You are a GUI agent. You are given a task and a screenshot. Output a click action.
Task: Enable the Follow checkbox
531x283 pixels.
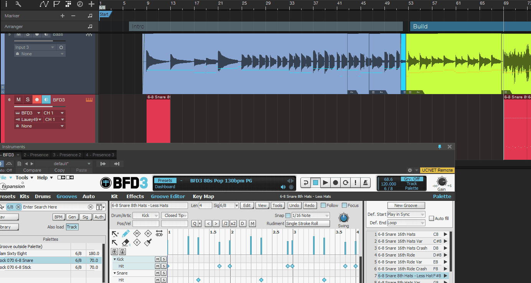point(323,205)
